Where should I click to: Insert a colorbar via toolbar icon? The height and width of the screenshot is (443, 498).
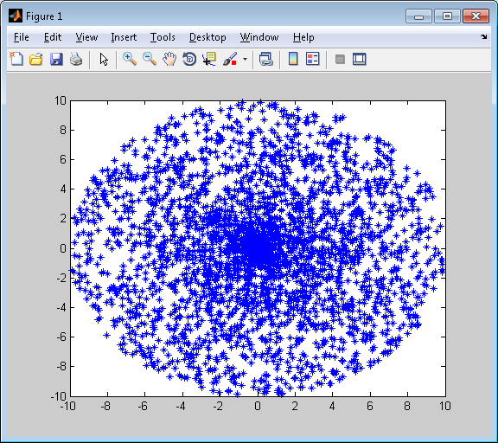tap(293, 59)
